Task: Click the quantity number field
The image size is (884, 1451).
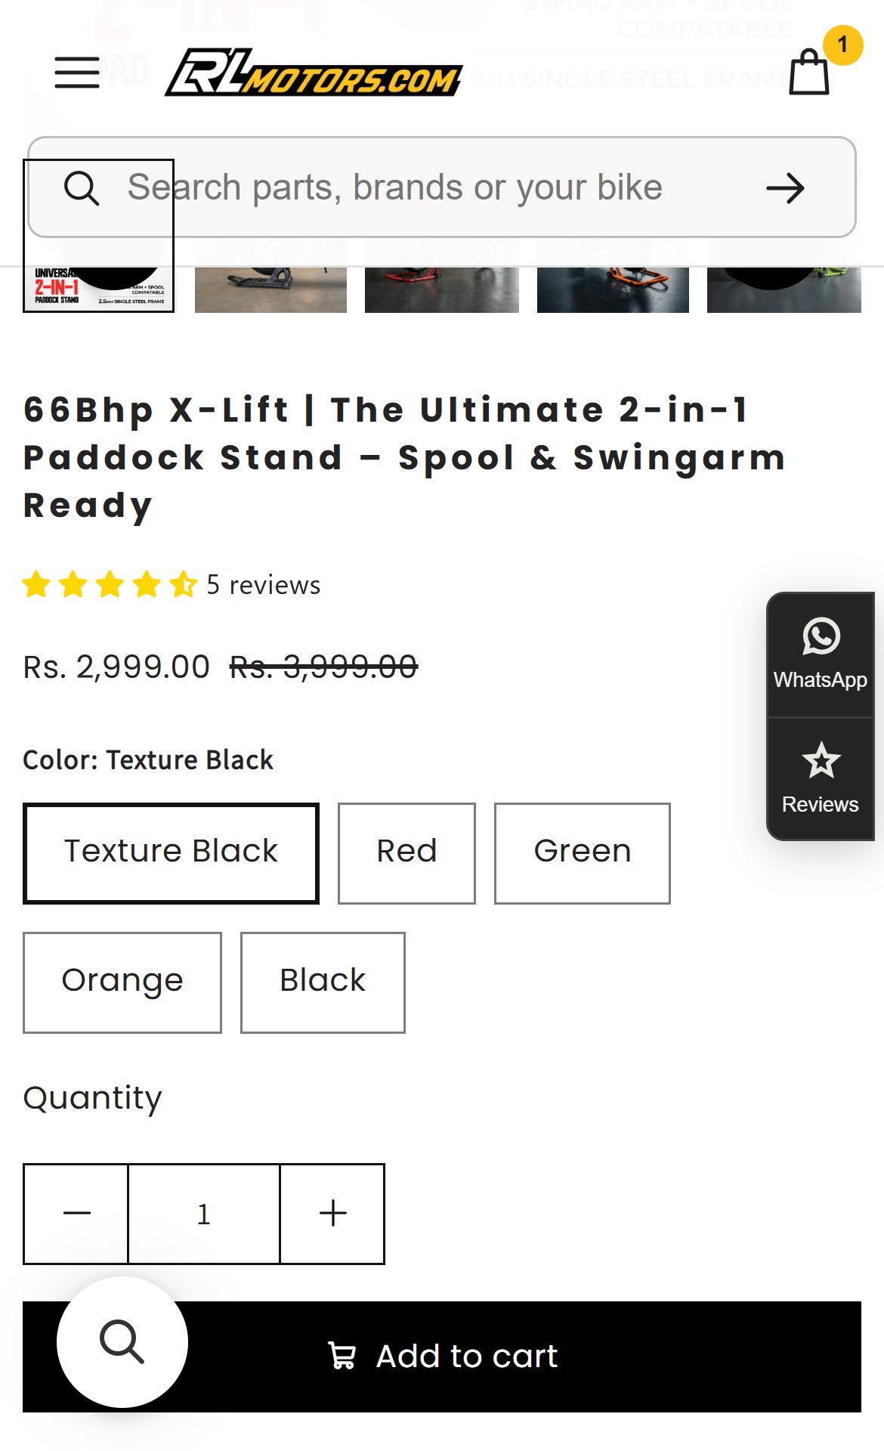Action: 204,1214
